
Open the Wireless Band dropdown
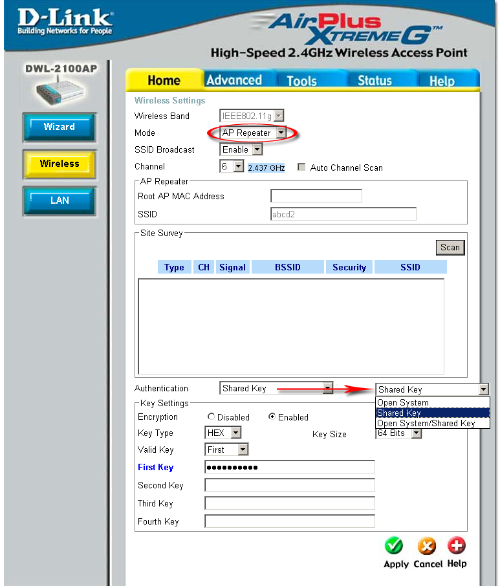(x=252, y=116)
